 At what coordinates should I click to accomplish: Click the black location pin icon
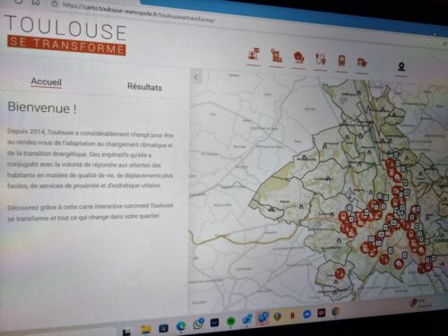coord(401,66)
